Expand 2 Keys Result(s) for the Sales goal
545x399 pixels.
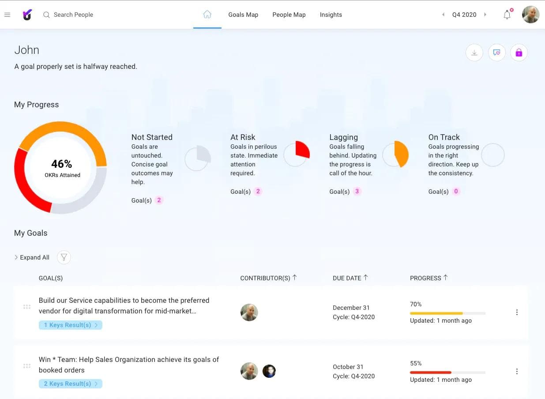(x=70, y=384)
